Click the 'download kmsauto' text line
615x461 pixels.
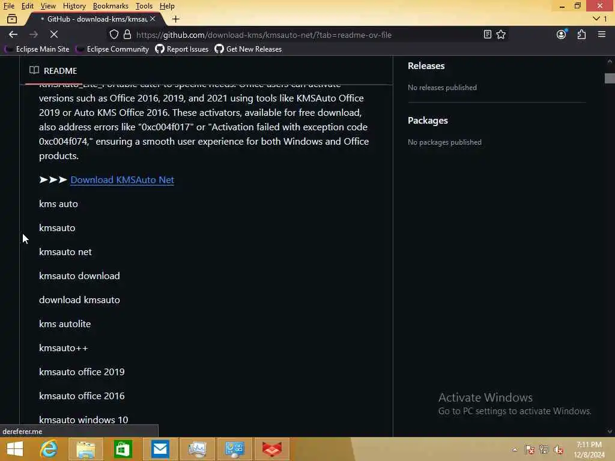click(80, 300)
